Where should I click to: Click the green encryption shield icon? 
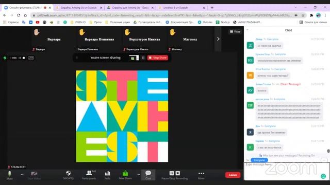click(x=5, y=58)
